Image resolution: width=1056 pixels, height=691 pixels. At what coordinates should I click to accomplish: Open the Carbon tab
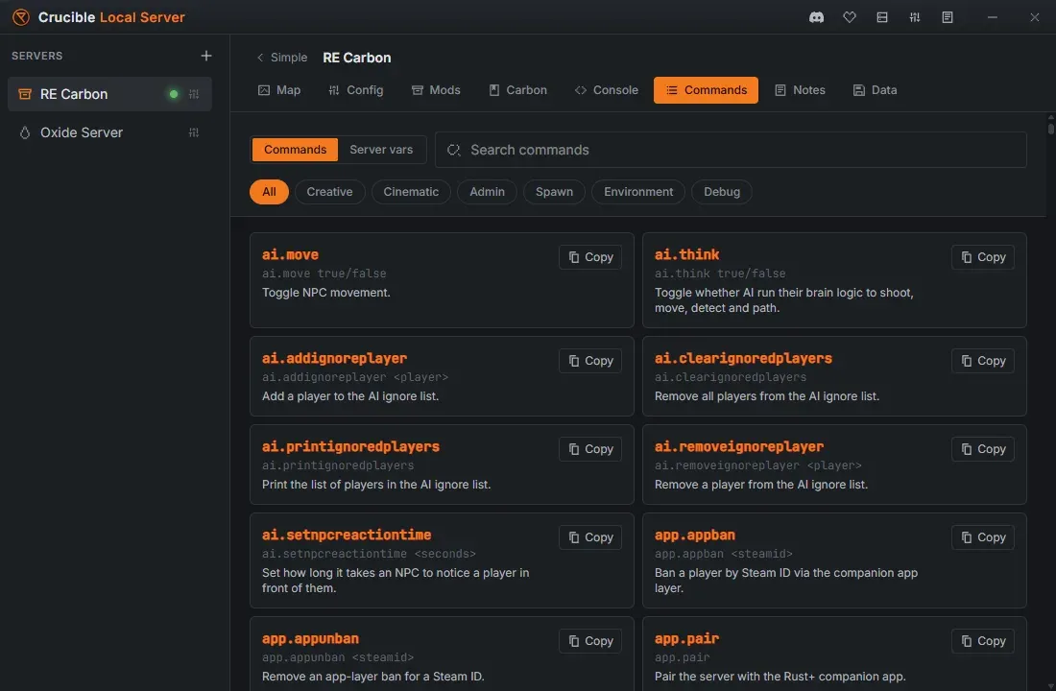[x=517, y=90]
